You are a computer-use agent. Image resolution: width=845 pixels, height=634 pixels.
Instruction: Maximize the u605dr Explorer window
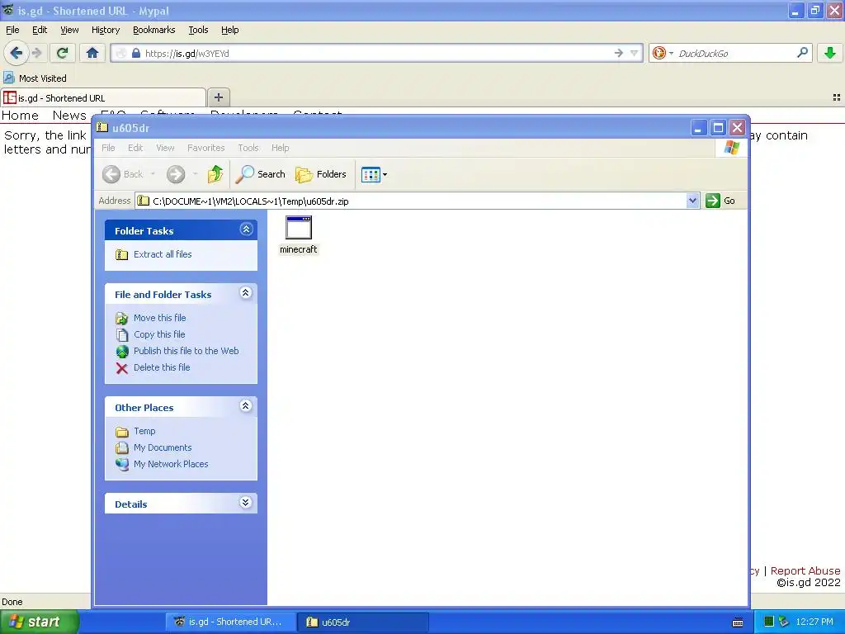pos(718,128)
